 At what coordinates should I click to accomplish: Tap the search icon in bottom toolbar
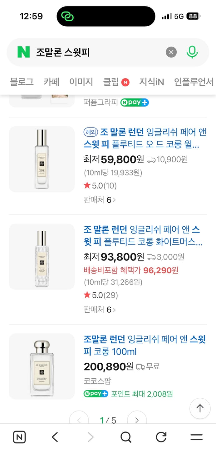pos(125,437)
